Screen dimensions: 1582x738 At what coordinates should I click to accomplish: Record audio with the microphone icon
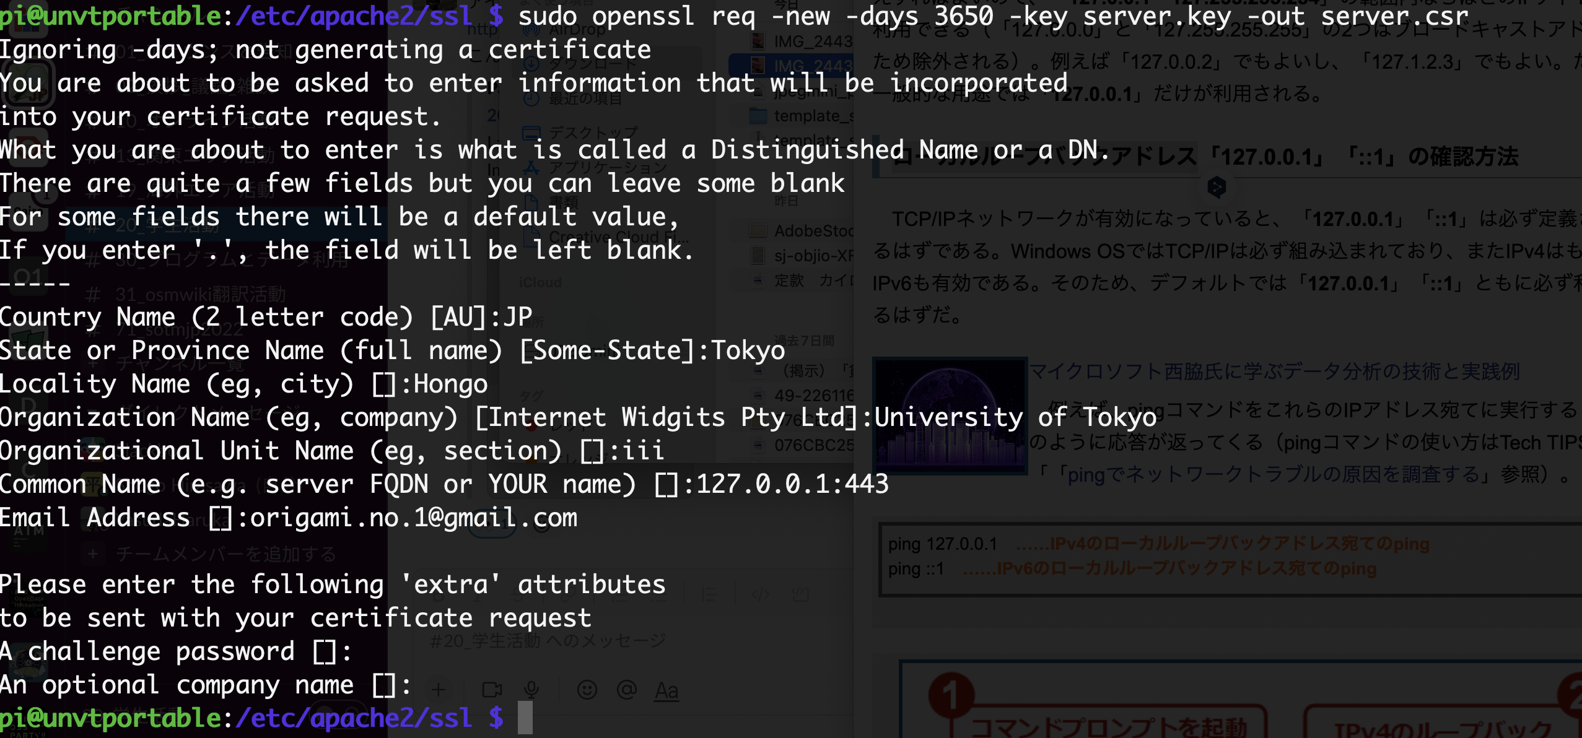pos(532,689)
